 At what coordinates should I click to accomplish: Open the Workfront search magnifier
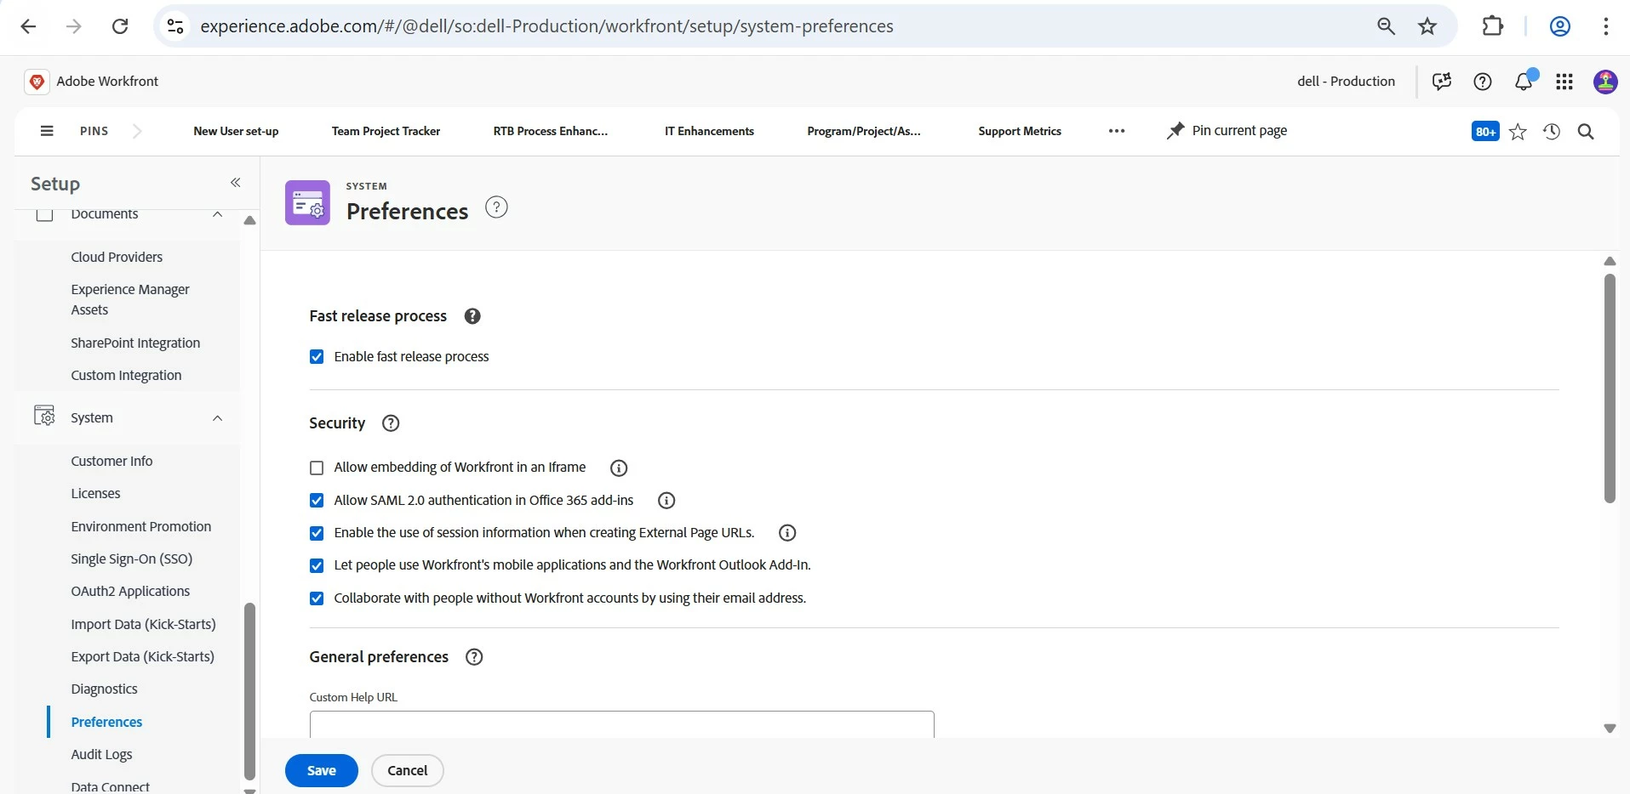pyautogui.click(x=1586, y=132)
